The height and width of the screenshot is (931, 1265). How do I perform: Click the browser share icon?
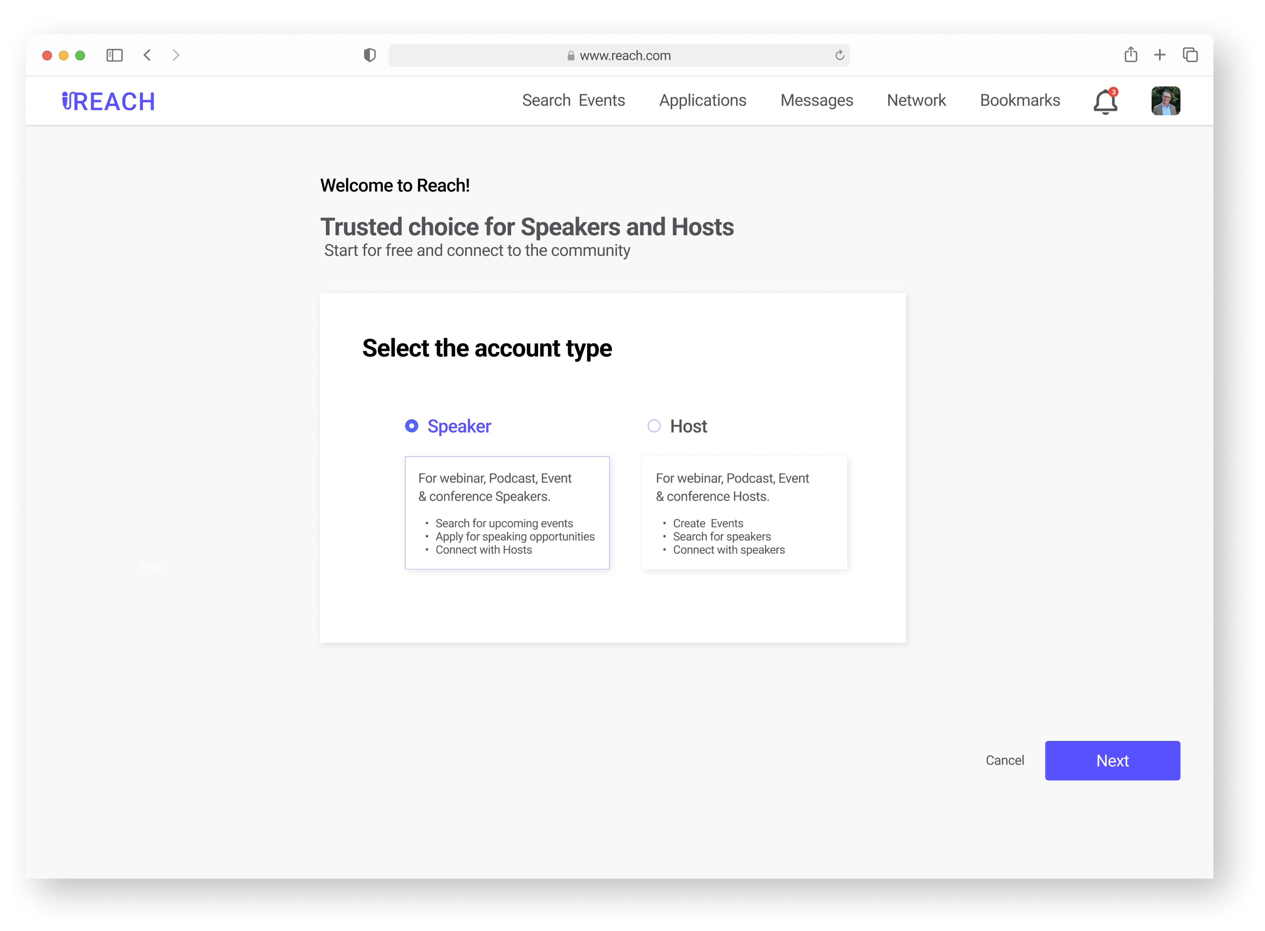coord(1130,55)
